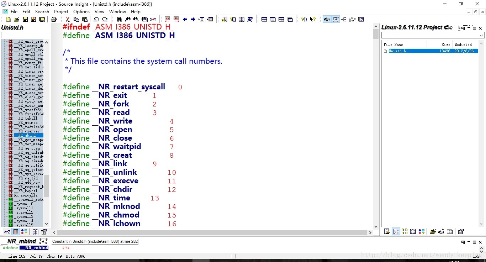Open file using the folder toolbar icon
The height and width of the screenshot is (262, 486).
pyautogui.click(x=16, y=19)
